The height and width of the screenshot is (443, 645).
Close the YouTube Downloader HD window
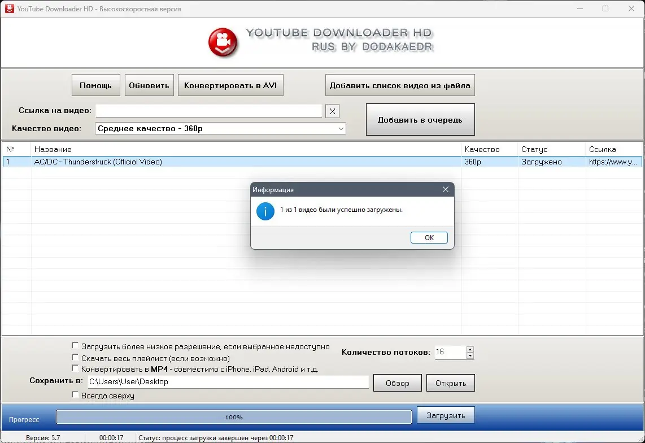coord(631,8)
